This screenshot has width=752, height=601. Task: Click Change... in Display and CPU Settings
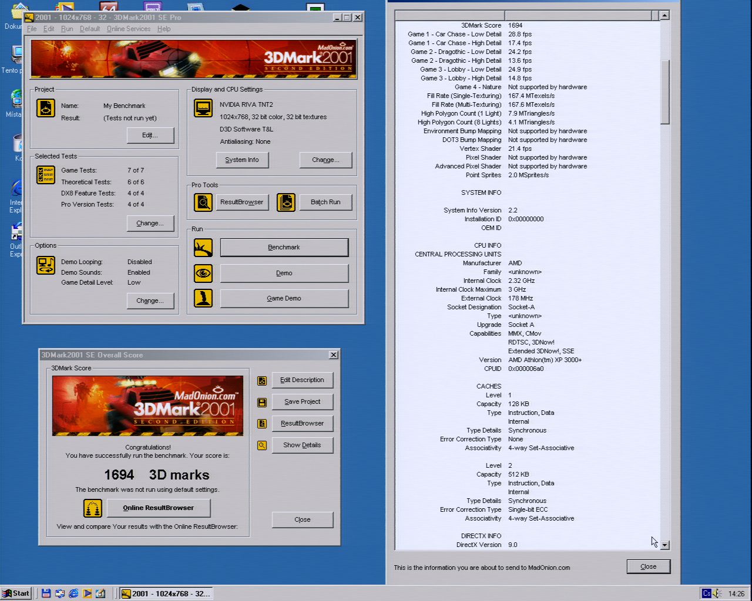pos(325,160)
